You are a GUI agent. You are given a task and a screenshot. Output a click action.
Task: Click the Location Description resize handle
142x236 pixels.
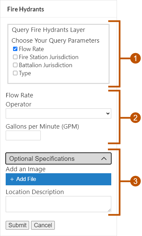109,210
